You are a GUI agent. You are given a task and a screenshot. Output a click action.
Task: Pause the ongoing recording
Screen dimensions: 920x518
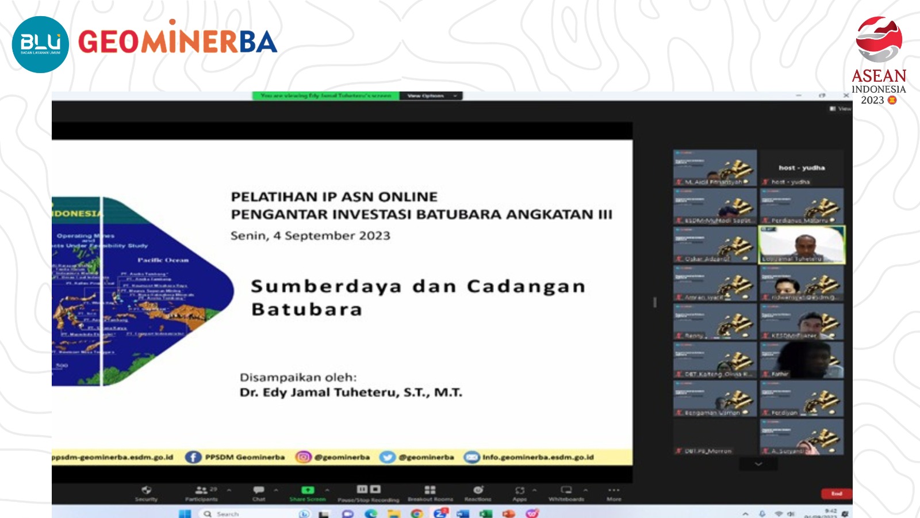363,488
